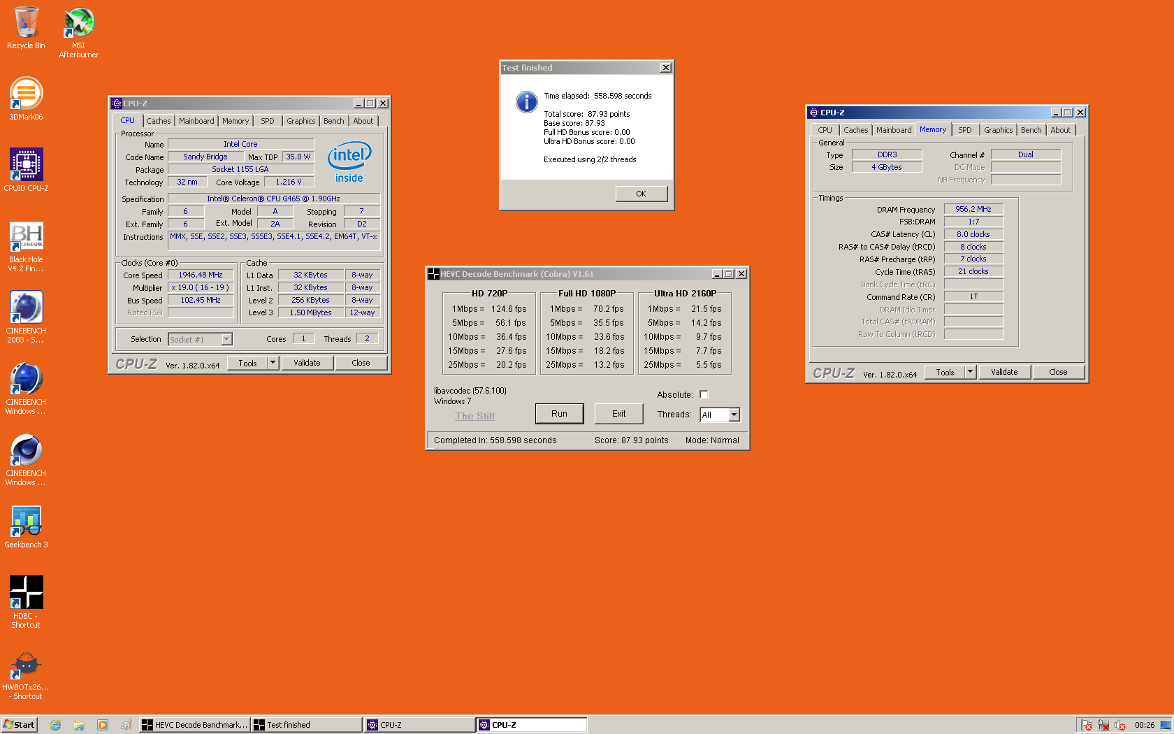Open Graphics tab in right CPU-Z window
Screen dimensions: 1174x734
(x=999, y=130)
